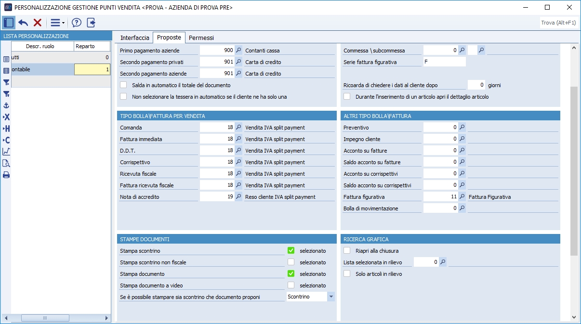Open the help question mark icon

(x=77, y=23)
